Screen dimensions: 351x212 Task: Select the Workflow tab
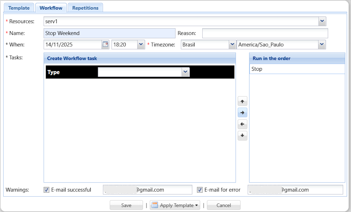pos(51,8)
